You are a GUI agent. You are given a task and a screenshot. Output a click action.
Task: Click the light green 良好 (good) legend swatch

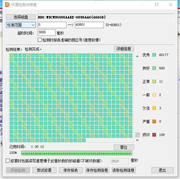tap(154, 68)
